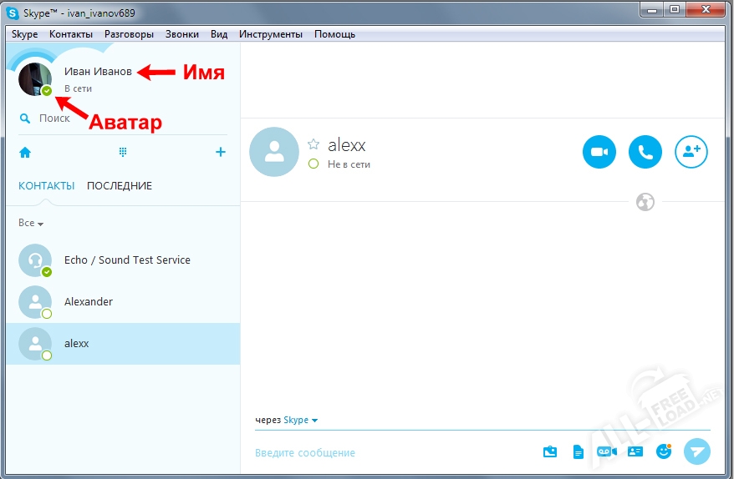
Task: Go to Skype home via house icon
Action: [x=25, y=152]
